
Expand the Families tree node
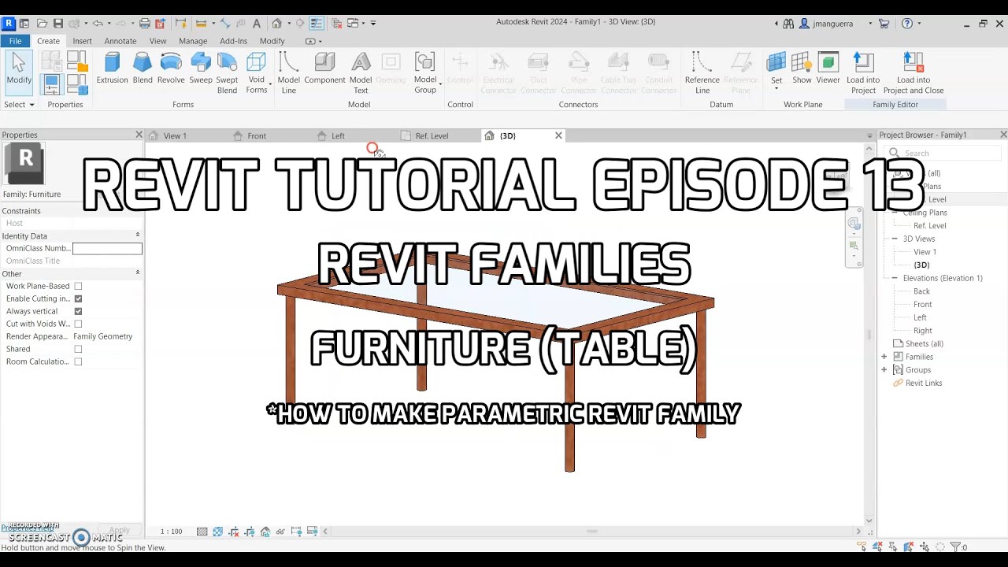884,357
